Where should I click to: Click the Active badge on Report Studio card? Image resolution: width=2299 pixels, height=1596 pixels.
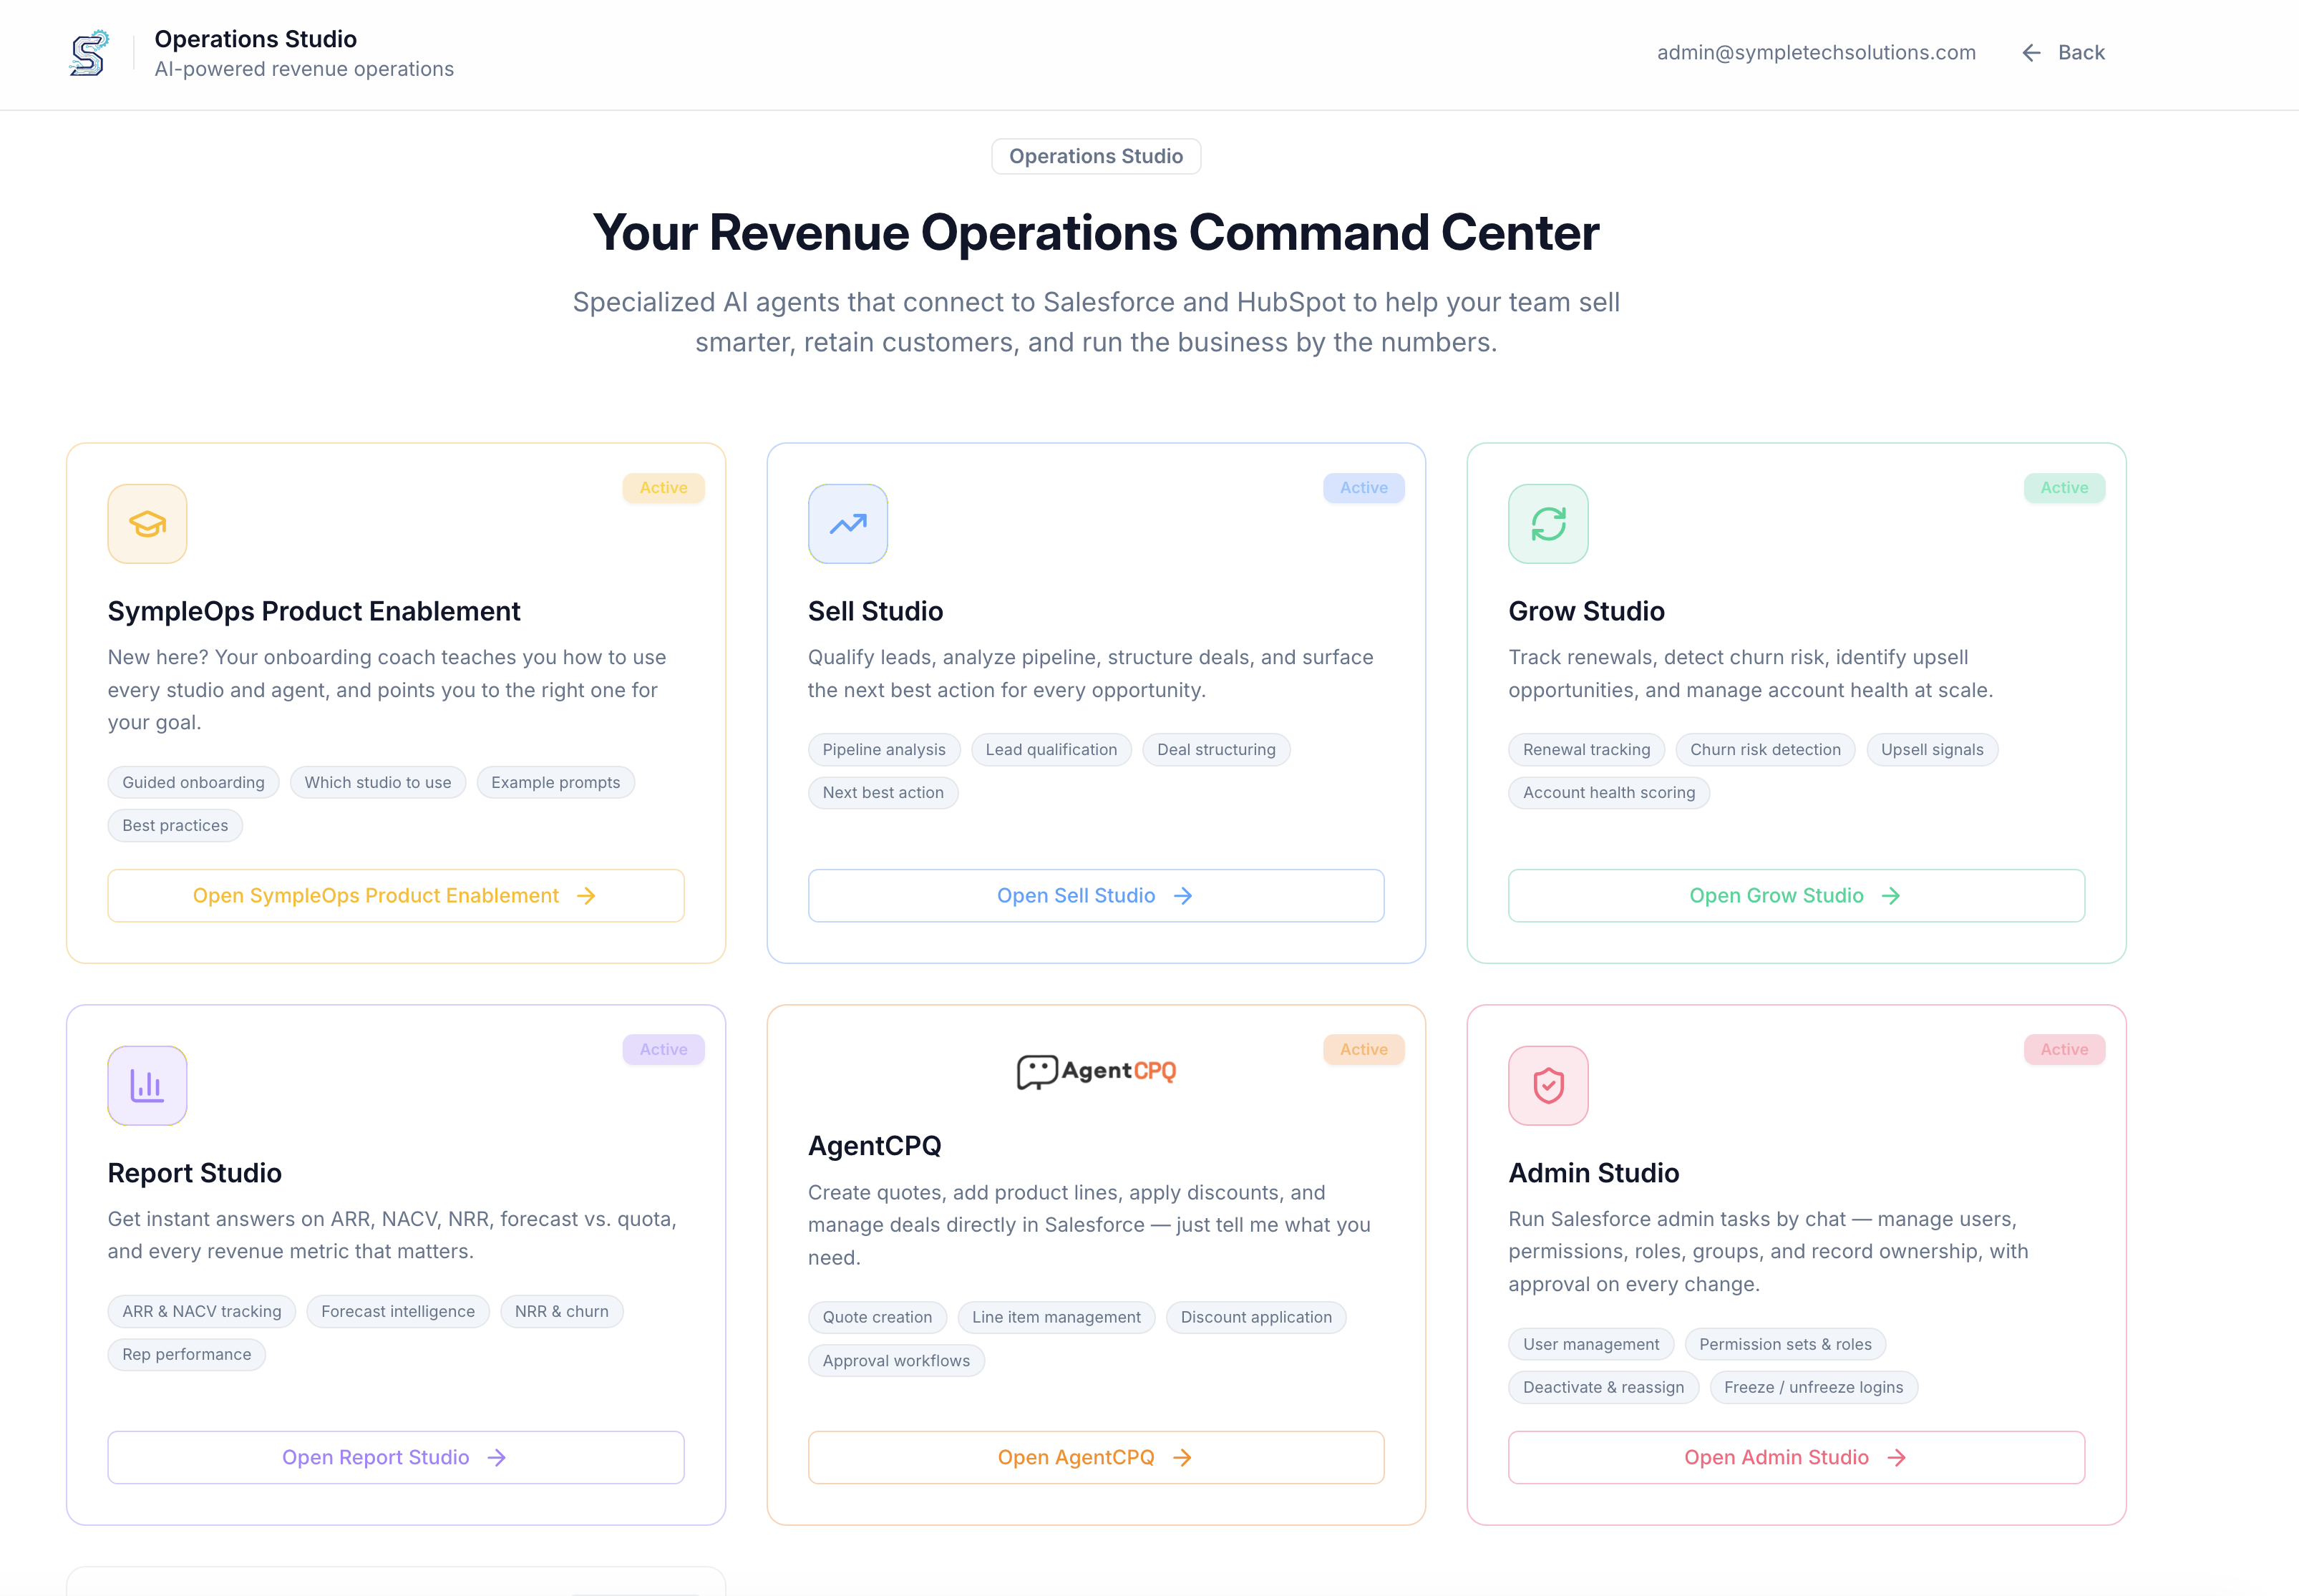(x=664, y=1050)
